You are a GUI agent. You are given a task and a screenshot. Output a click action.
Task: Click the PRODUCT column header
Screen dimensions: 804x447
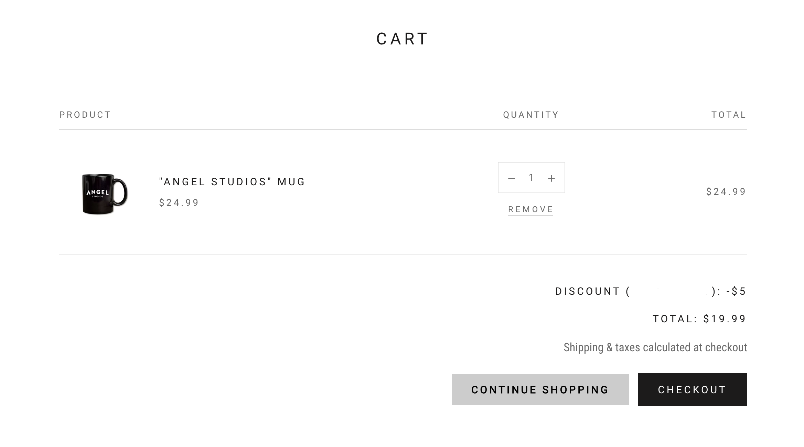(85, 115)
